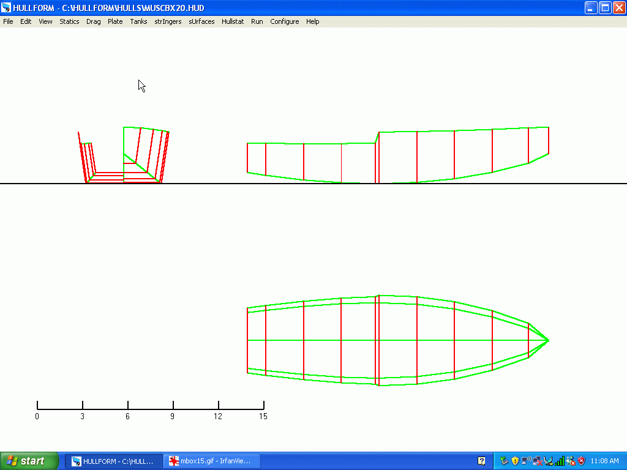This screenshot has height=470, width=627.
Task: Open the Tanks menu
Action: [x=138, y=21]
